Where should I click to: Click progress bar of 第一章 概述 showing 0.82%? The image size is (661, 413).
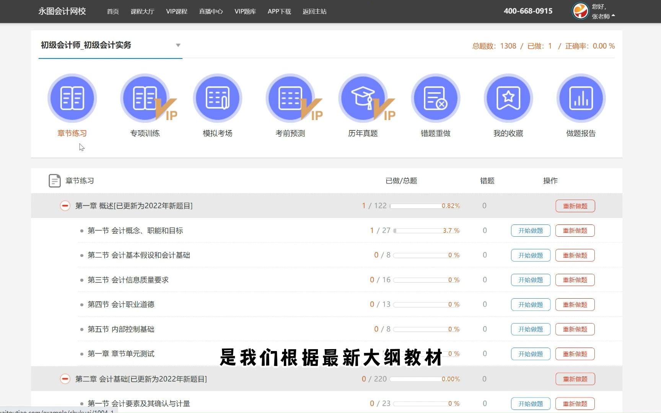tap(425, 206)
